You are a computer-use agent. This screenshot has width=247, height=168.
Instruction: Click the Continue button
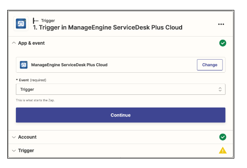(x=120, y=115)
